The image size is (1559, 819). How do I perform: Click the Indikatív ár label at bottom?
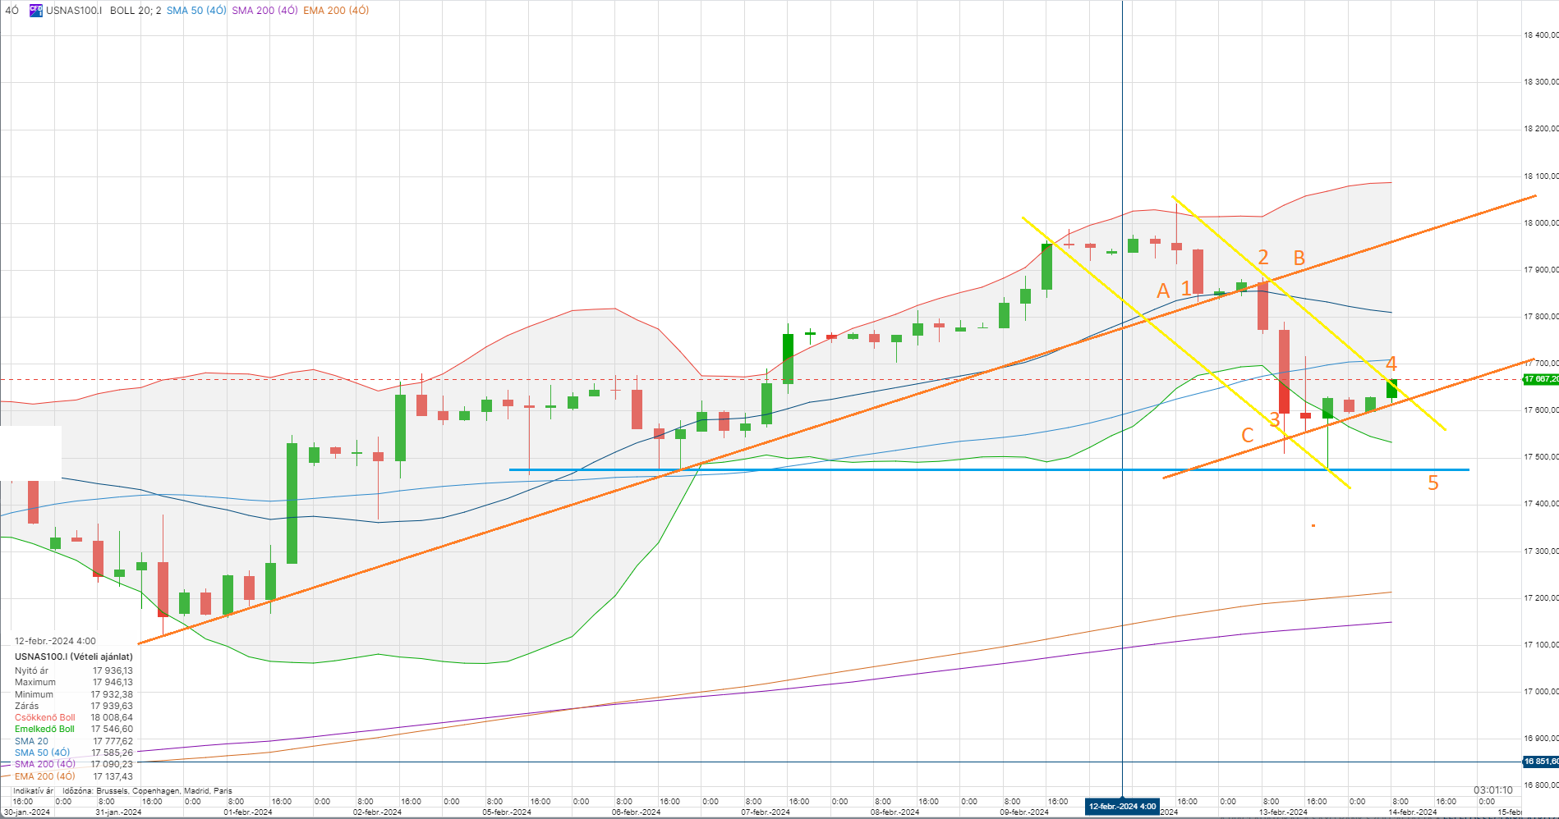[34, 791]
